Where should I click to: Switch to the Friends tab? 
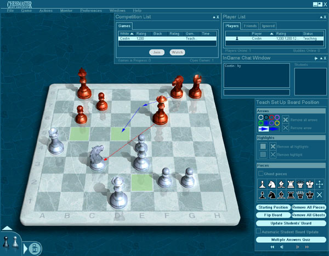point(251,26)
